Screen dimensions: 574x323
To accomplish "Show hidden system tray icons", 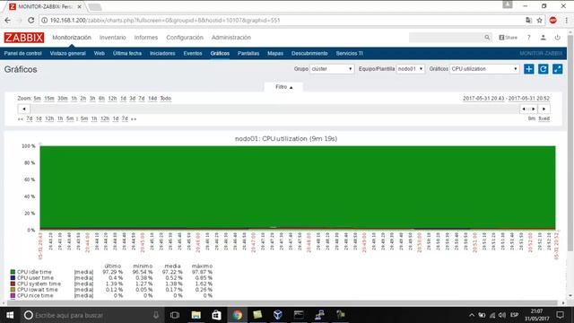I will pyautogui.click(x=472, y=315).
